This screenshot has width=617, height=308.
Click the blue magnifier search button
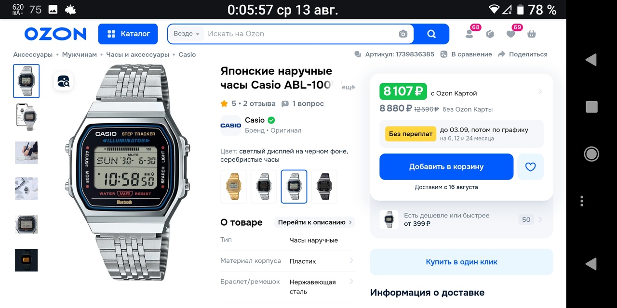[x=431, y=34]
